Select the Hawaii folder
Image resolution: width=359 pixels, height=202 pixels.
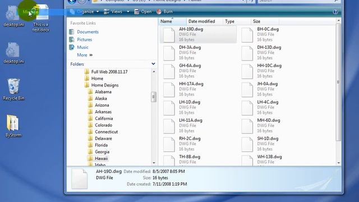coord(101,158)
